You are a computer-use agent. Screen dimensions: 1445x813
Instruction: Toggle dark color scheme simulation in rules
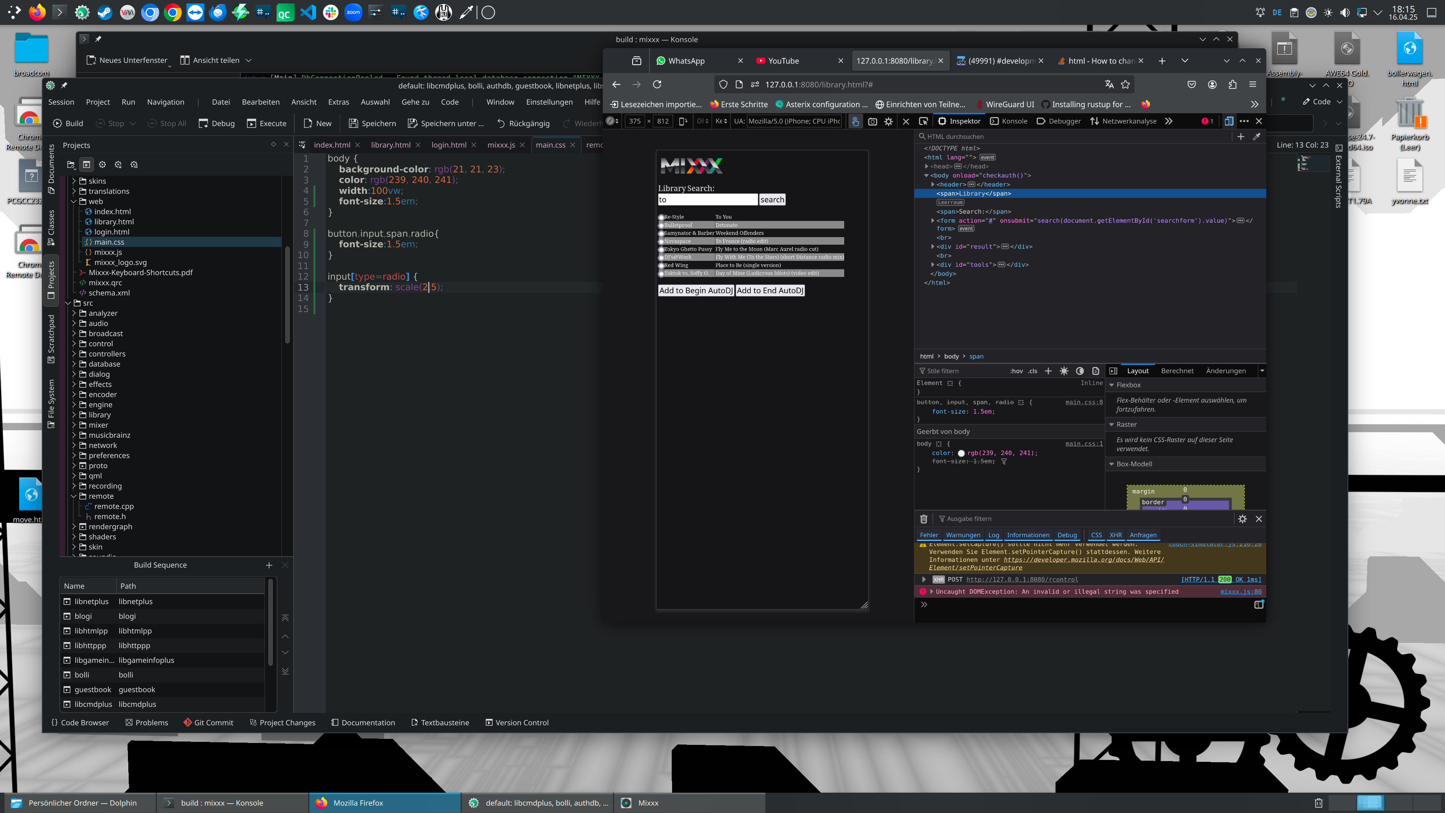pyautogui.click(x=1080, y=371)
